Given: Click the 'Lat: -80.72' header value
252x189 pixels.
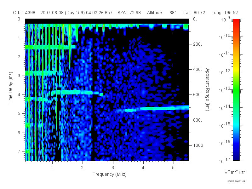Looking at the screenshot, I should (x=194, y=13).
